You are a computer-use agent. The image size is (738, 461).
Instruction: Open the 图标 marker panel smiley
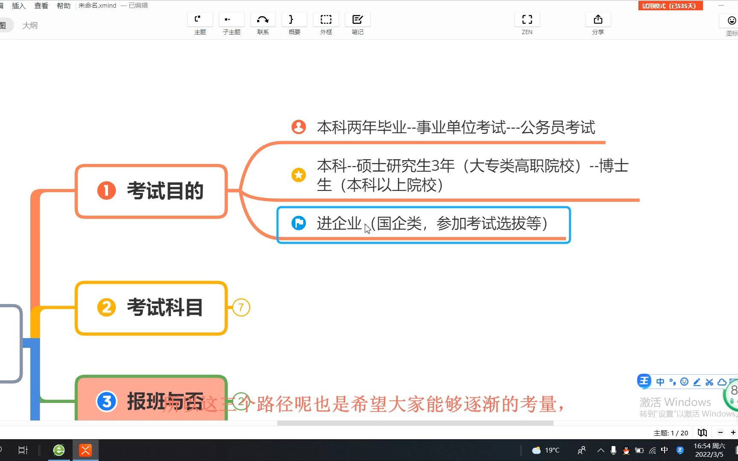[732, 21]
